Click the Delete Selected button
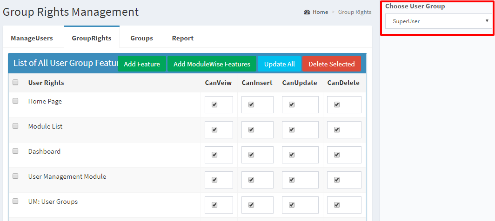 click(x=331, y=64)
